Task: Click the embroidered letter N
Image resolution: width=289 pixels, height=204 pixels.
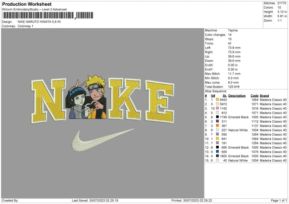Action: point(49,101)
